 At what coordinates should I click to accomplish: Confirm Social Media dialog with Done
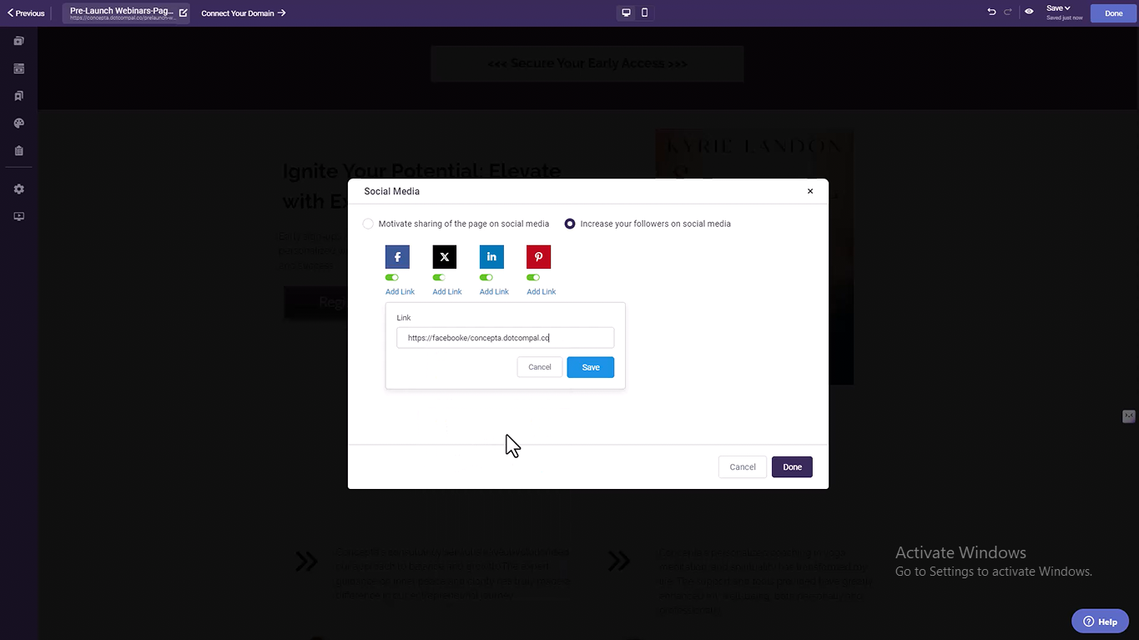pos(792,467)
